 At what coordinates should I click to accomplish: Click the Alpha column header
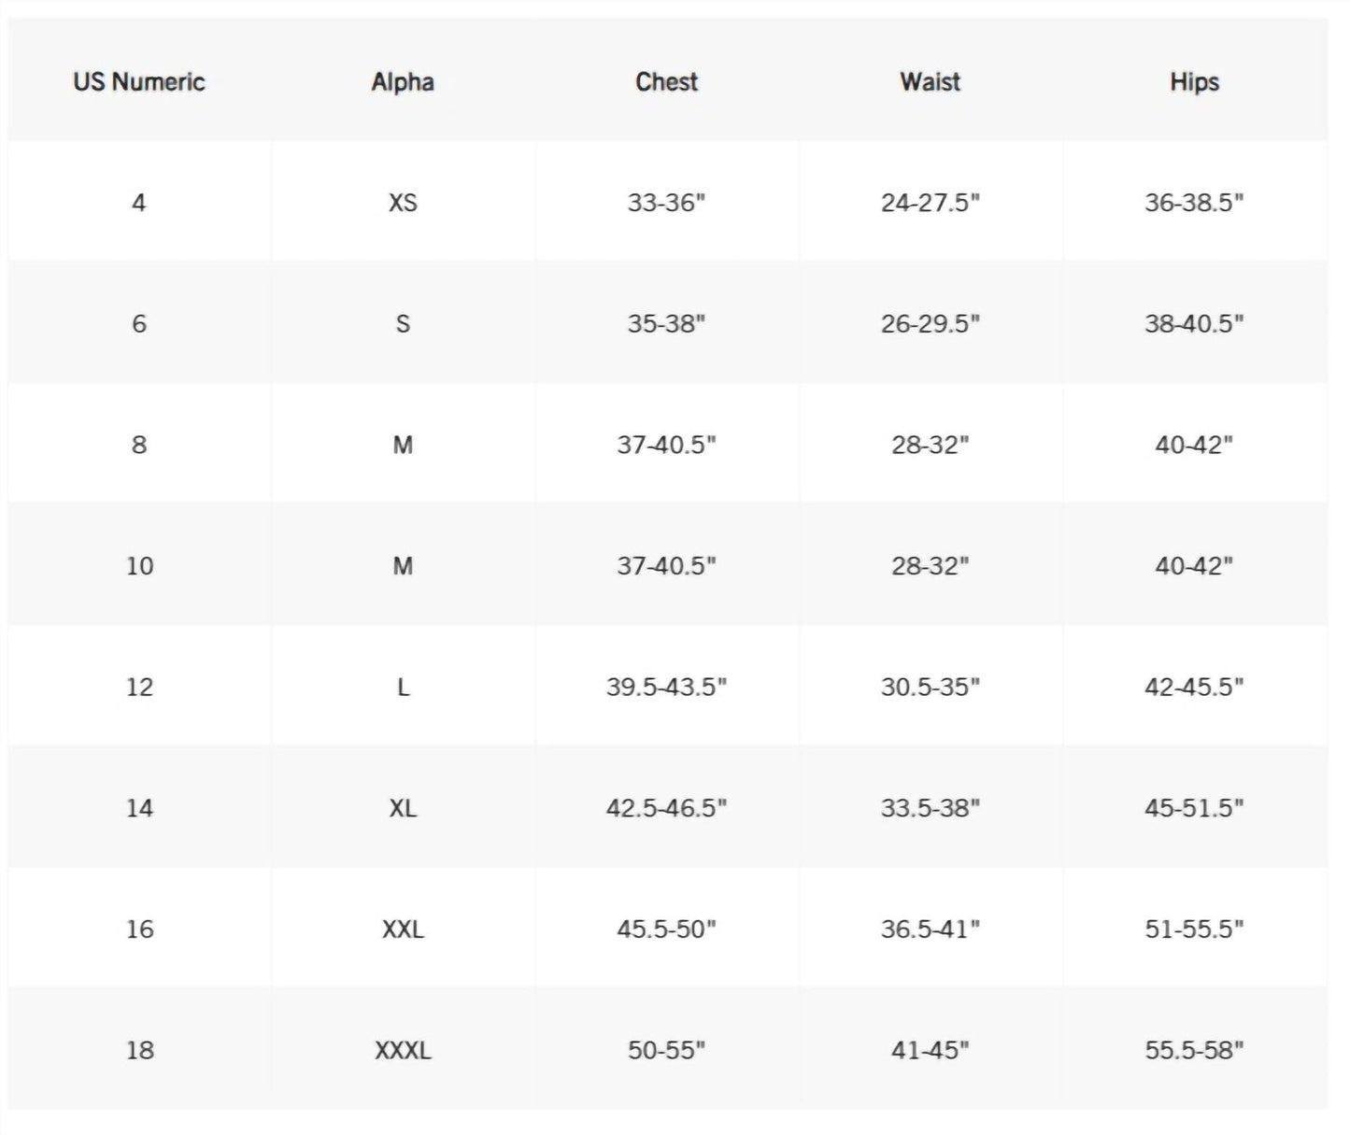coord(403,82)
